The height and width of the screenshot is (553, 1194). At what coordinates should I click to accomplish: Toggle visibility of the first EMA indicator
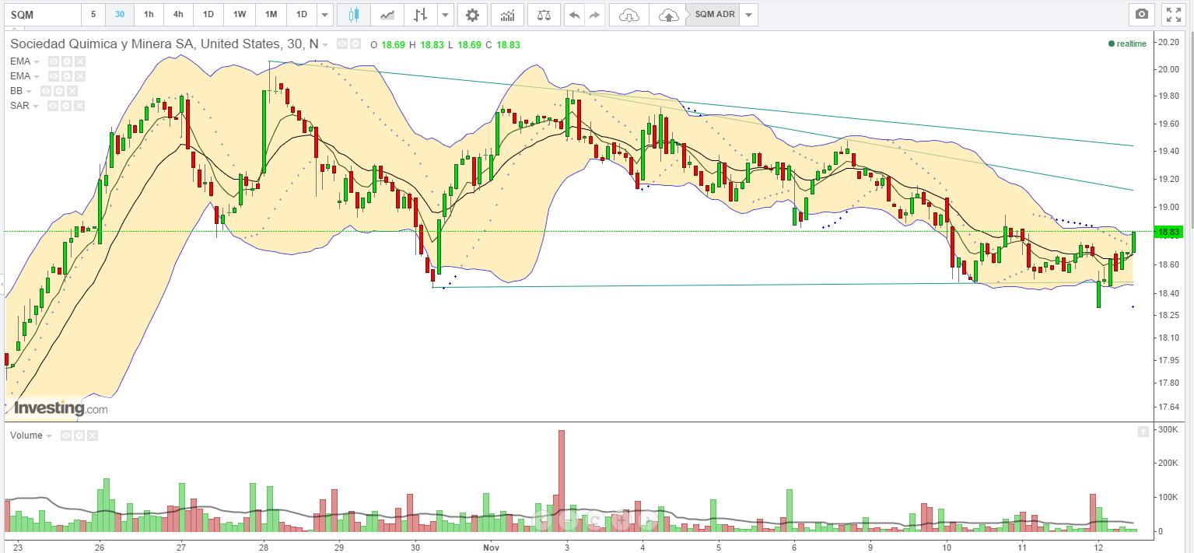[54, 61]
